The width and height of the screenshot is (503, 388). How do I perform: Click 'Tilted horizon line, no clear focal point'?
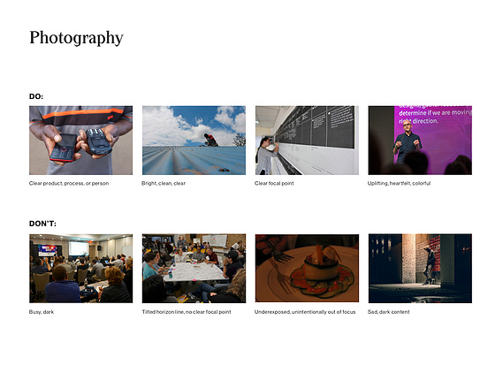click(187, 312)
